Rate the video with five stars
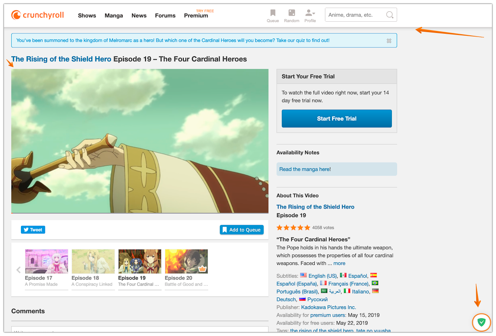Screen dimensions: 496x336 point(307,227)
